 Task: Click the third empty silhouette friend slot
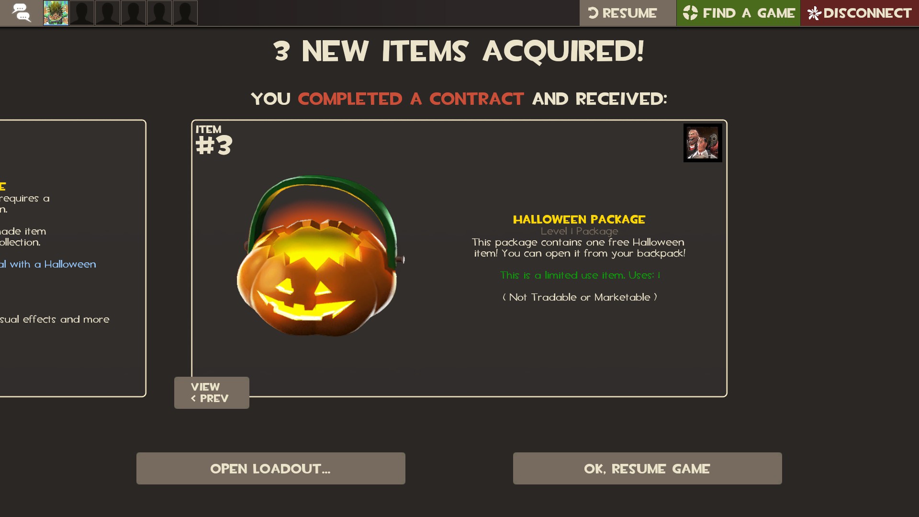[x=134, y=13]
